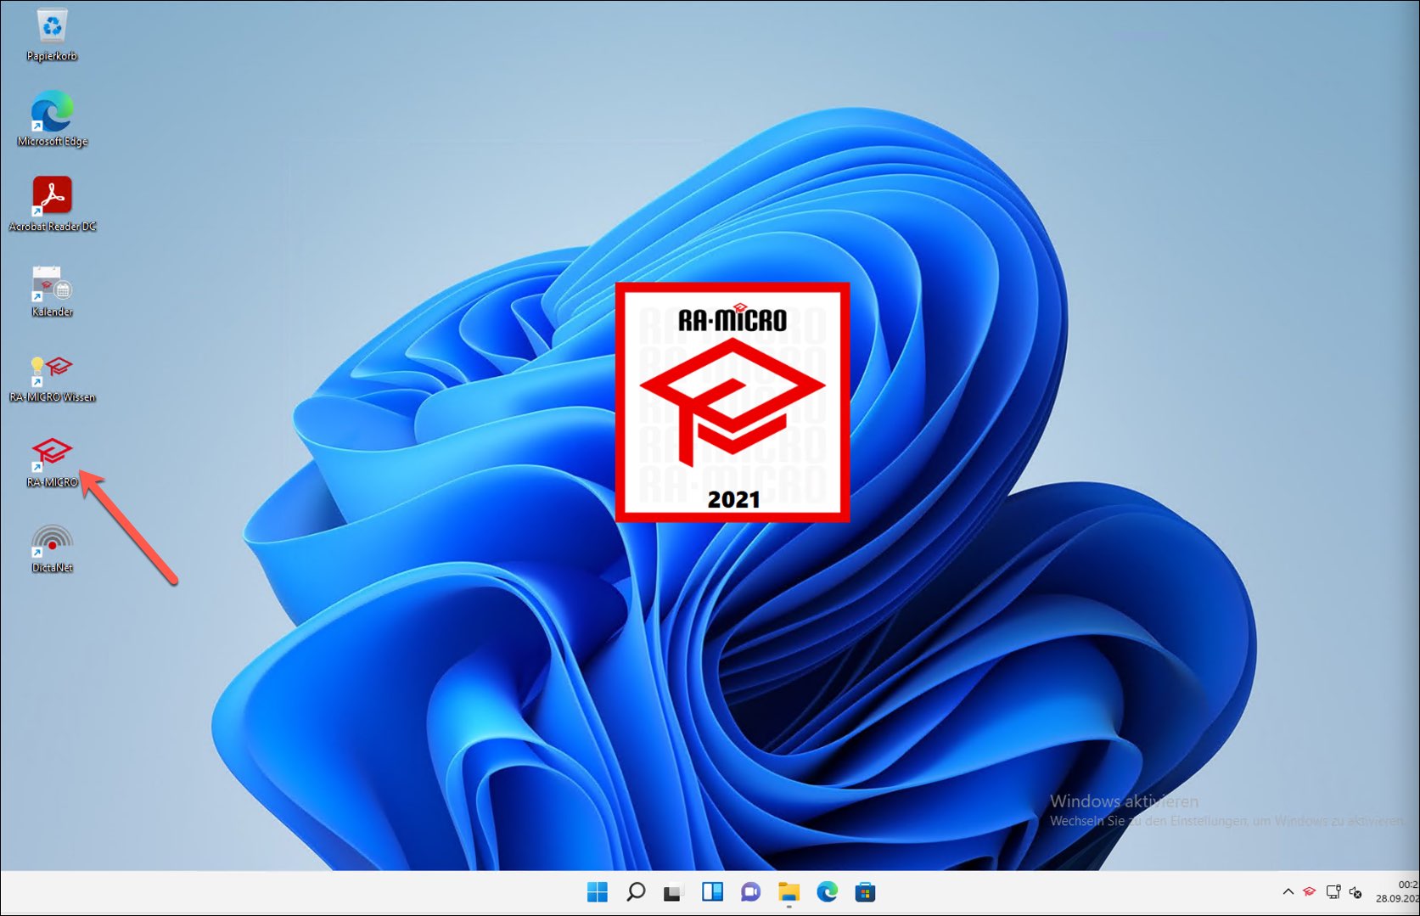This screenshot has height=916, width=1420.
Task: Click the RA-MICRO 2021 splash logo
Action: pos(732,402)
